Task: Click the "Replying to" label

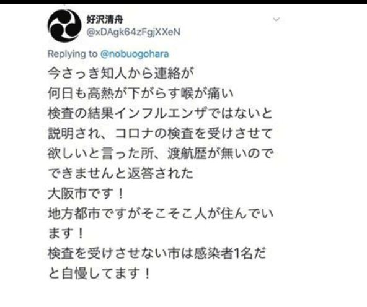Action: pyautogui.click(x=73, y=54)
